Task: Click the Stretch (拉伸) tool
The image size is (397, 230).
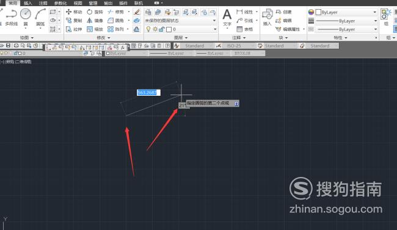Action: pos(74,29)
